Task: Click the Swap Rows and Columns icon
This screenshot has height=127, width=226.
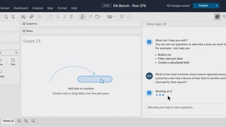Action: (x=51, y=17)
